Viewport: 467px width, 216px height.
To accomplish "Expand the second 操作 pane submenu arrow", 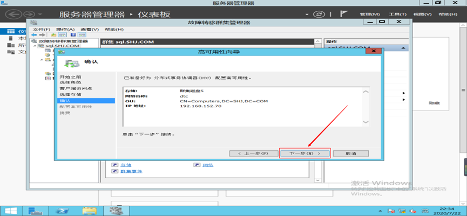I will (x=404, y=100).
